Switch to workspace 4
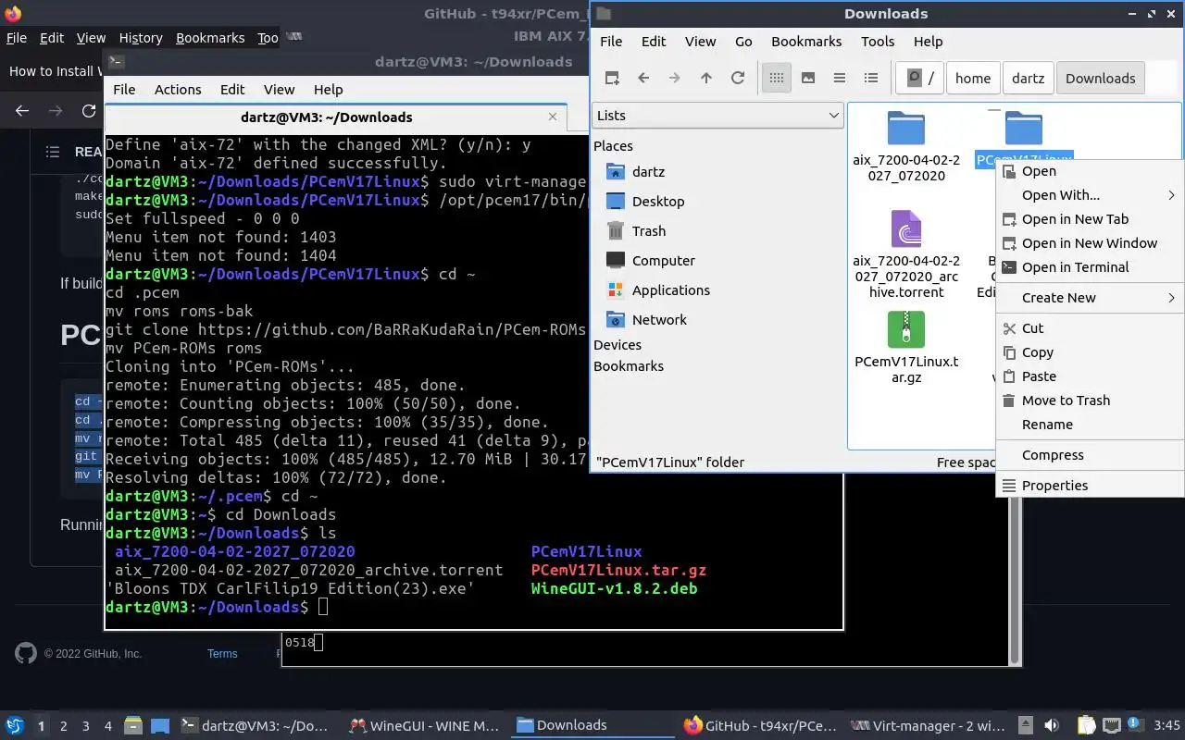This screenshot has width=1185, height=740. click(x=108, y=726)
